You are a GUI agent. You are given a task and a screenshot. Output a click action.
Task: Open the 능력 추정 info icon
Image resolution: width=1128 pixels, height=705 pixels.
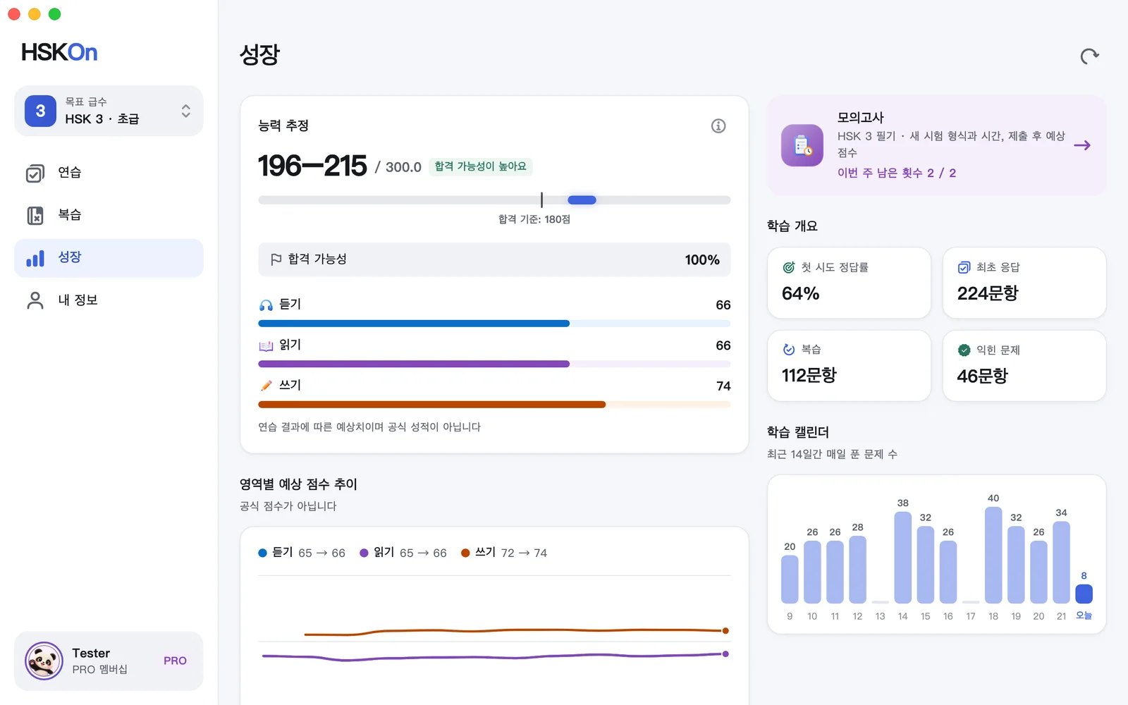(718, 126)
